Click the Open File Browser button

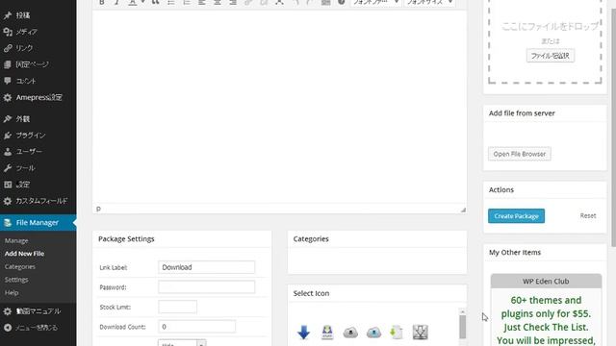pyautogui.click(x=520, y=154)
